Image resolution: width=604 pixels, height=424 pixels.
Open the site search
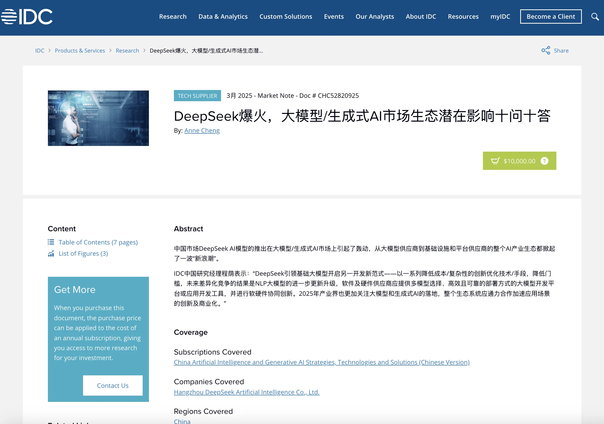coord(595,16)
